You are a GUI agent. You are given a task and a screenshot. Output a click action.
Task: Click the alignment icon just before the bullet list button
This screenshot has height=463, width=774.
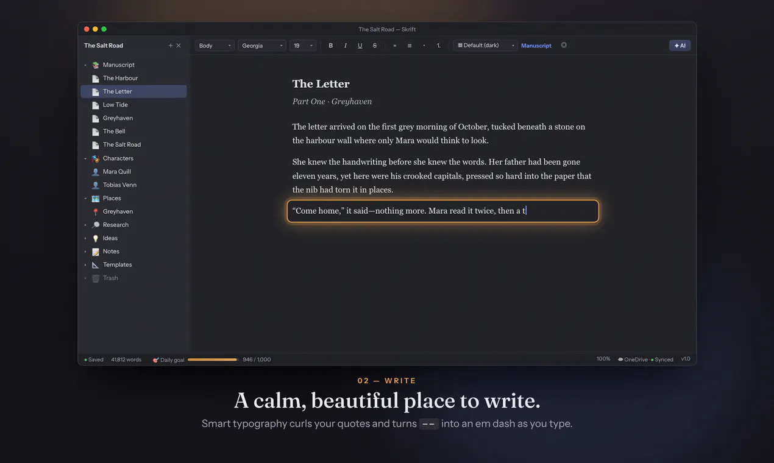[410, 46]
